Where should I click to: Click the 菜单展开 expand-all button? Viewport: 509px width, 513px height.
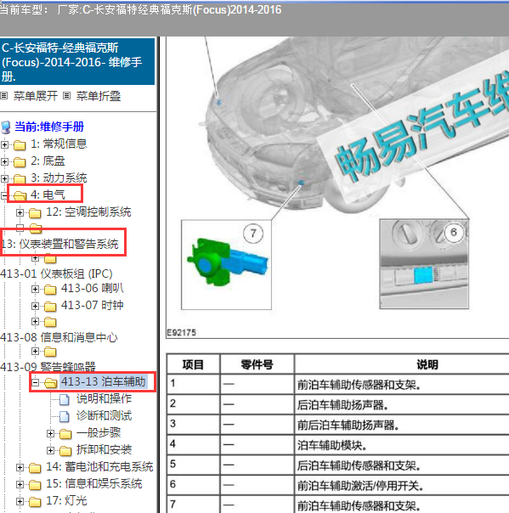(36, 96)
